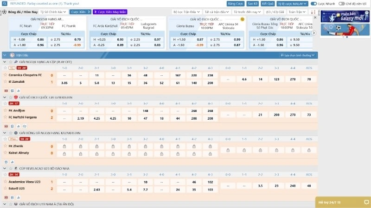Favorite the Kazakhstan league star icon
Screen dimensions: 371x208
(10, 133)
